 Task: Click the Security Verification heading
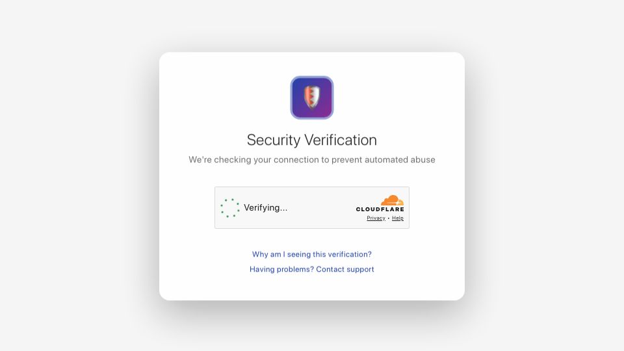pos(311,140)
